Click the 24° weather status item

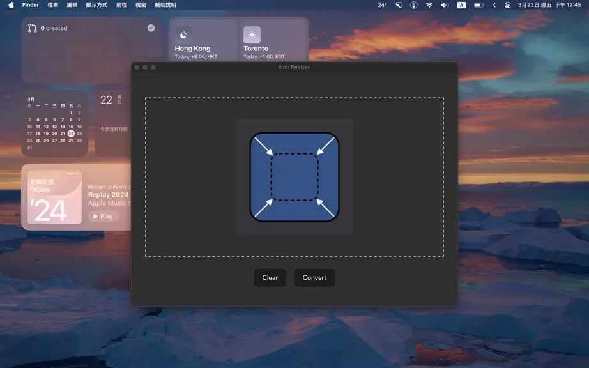click(382, 5)
